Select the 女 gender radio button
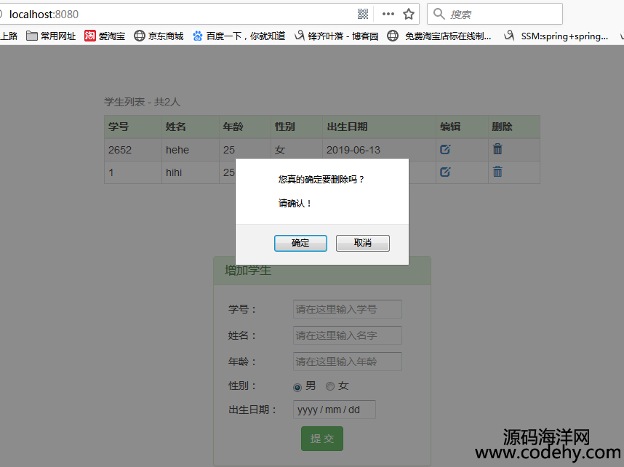Image resolution: width=624 pixels, height=467 pixels. (330, 386)
